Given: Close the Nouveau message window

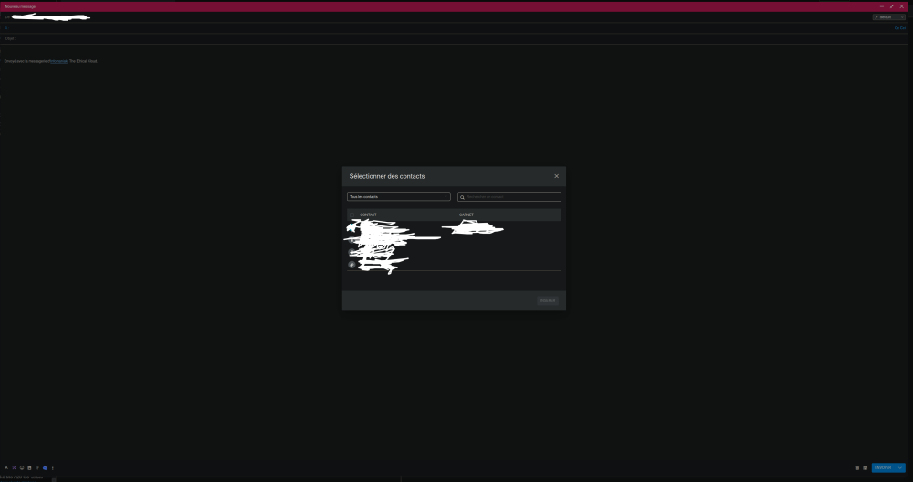Looking at the screenshot, I should tap(902, 6).
